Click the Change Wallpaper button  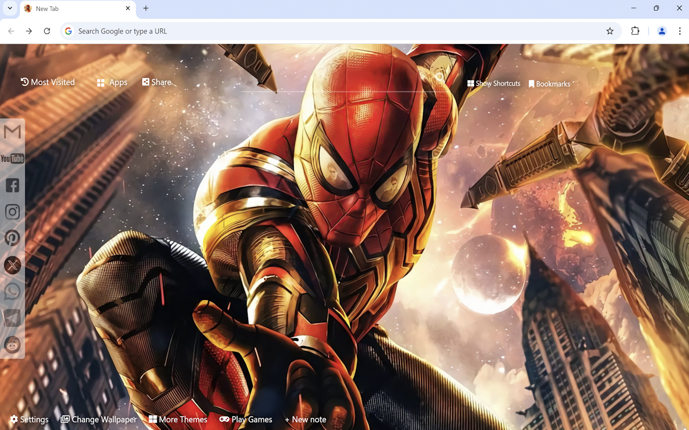point(99,419)
